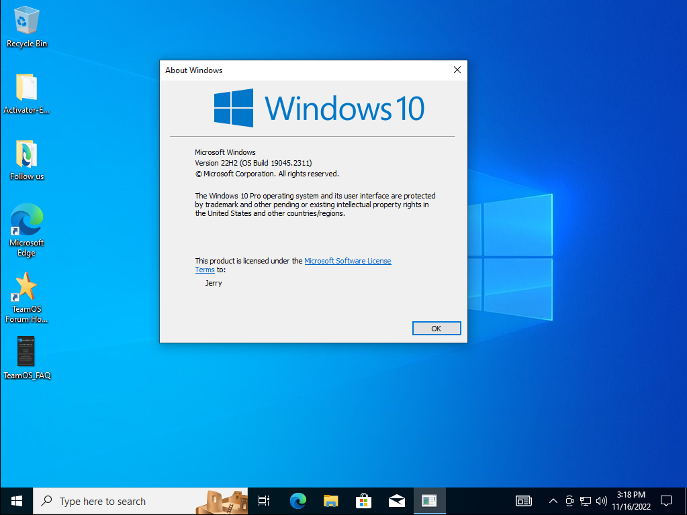
Task: Open Microsoft Store from the taskbar
Action: point(363,501)
